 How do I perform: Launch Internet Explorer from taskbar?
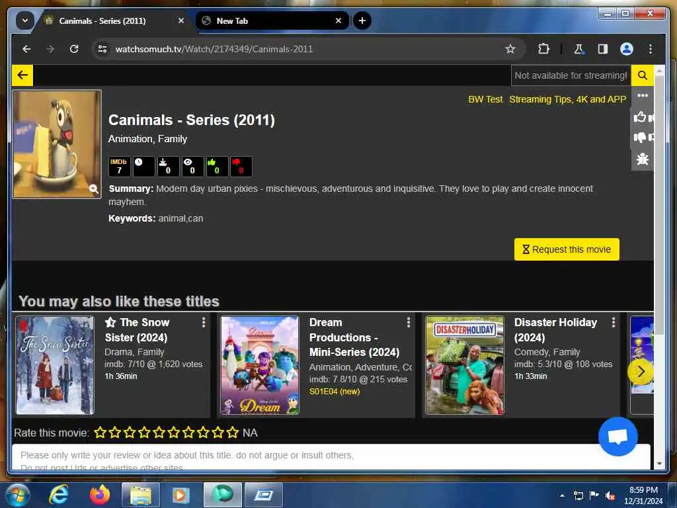tap(58, 495)
